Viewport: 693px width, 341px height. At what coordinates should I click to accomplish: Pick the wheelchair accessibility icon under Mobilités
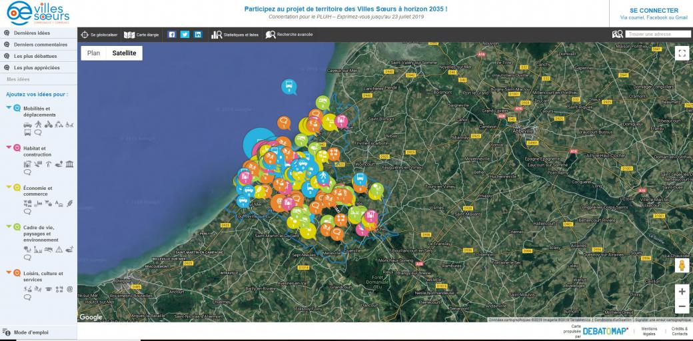tap(70, 125)
